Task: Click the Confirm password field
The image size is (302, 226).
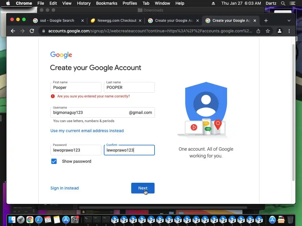Action: point(129,150)
